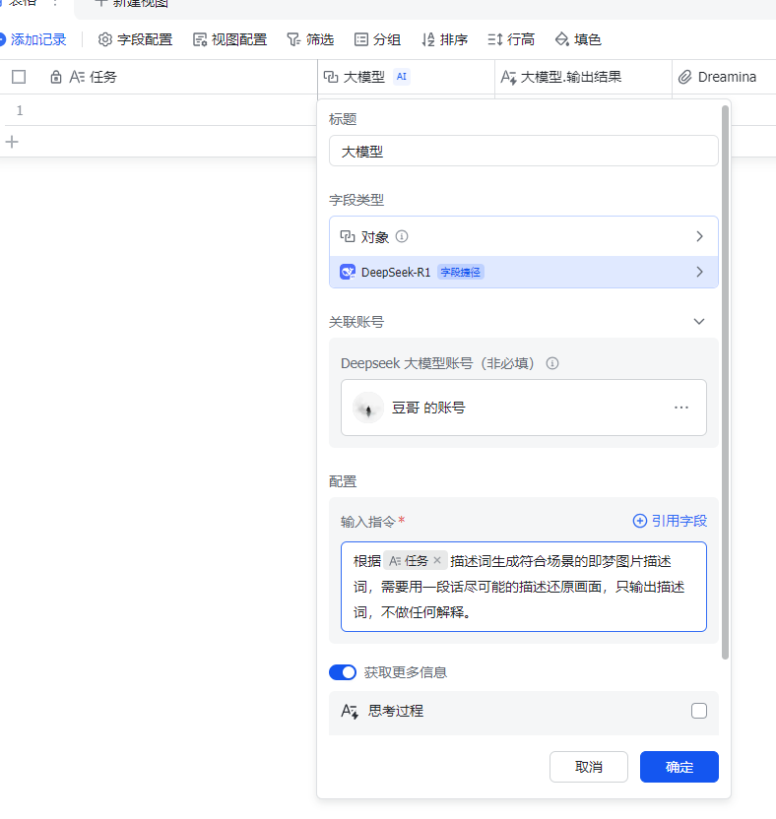Open the 对象 field type selector
Viewport: 776px width, 819px height.
point(524,236)
